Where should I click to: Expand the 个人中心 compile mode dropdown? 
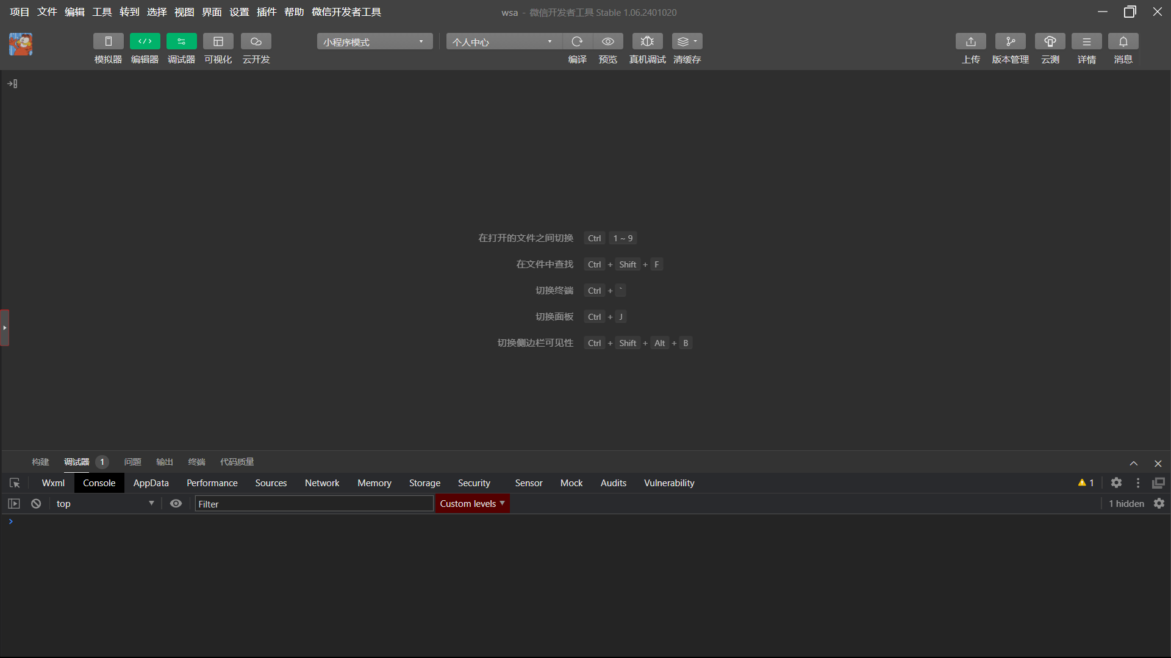(x=503, y=41)
